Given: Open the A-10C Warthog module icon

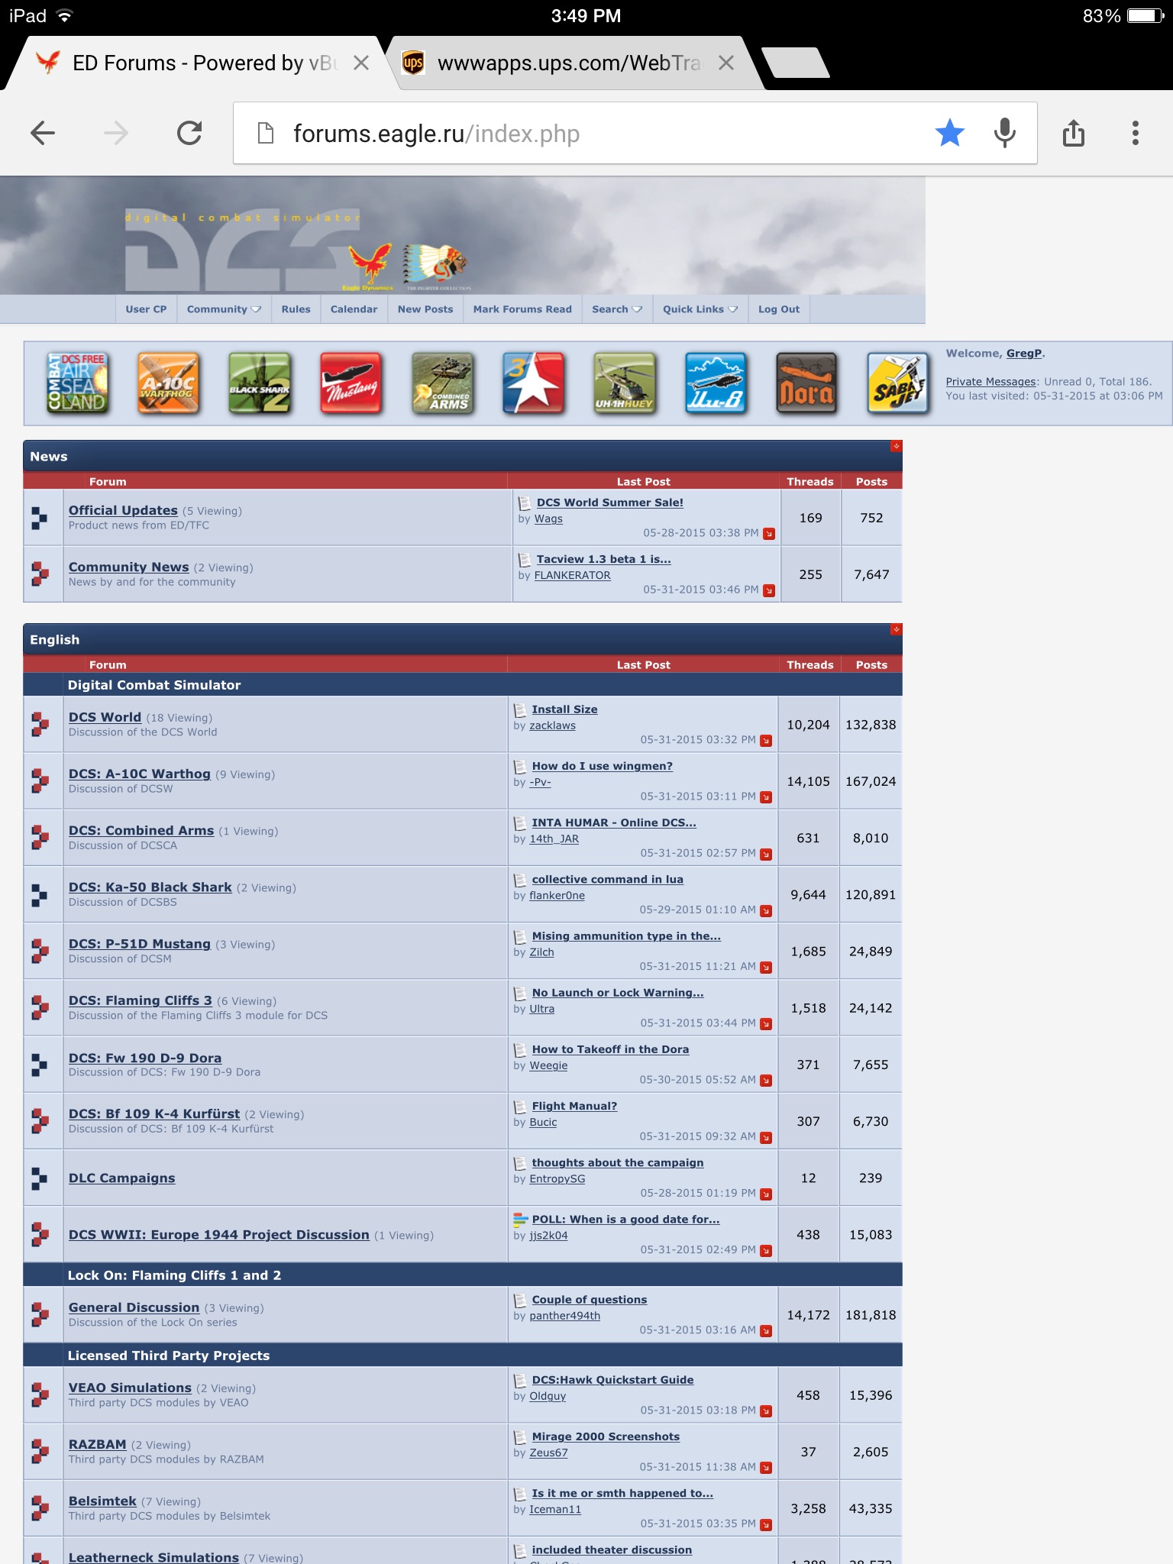Looking at the screenshot, I should tap(168, 383).
